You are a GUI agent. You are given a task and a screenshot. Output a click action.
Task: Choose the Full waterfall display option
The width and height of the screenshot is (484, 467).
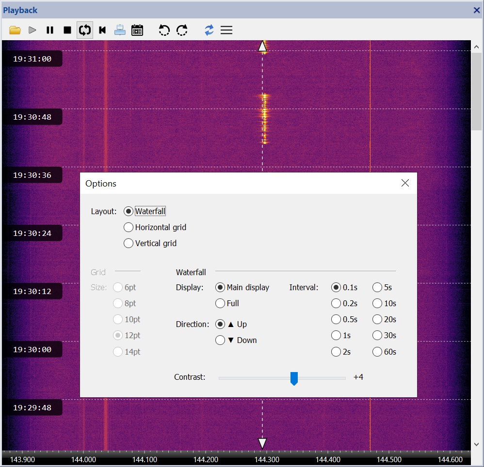coord(220,303)
